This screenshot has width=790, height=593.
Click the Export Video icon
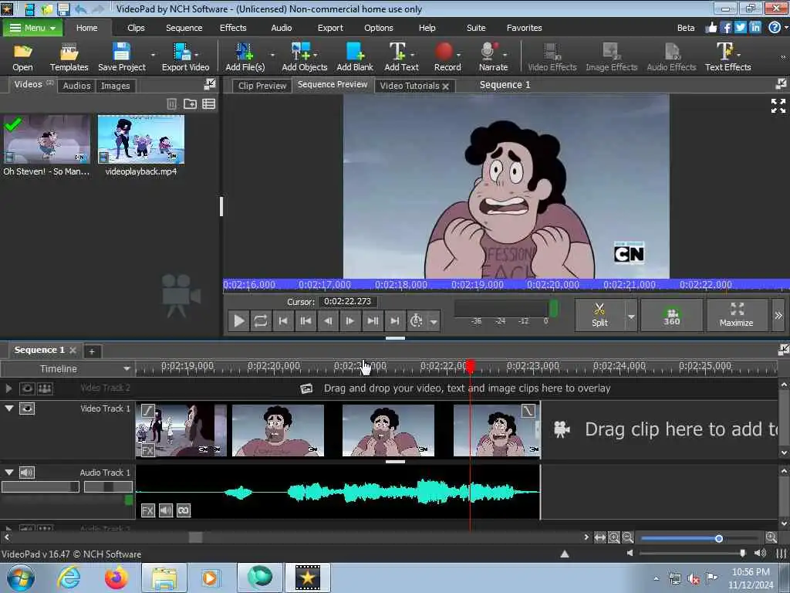click(x=185, y=56)
